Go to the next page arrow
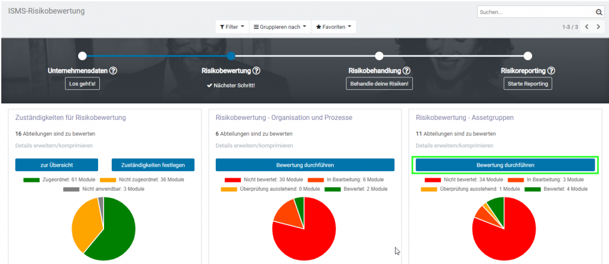609x264 pixels. point(598,27)
